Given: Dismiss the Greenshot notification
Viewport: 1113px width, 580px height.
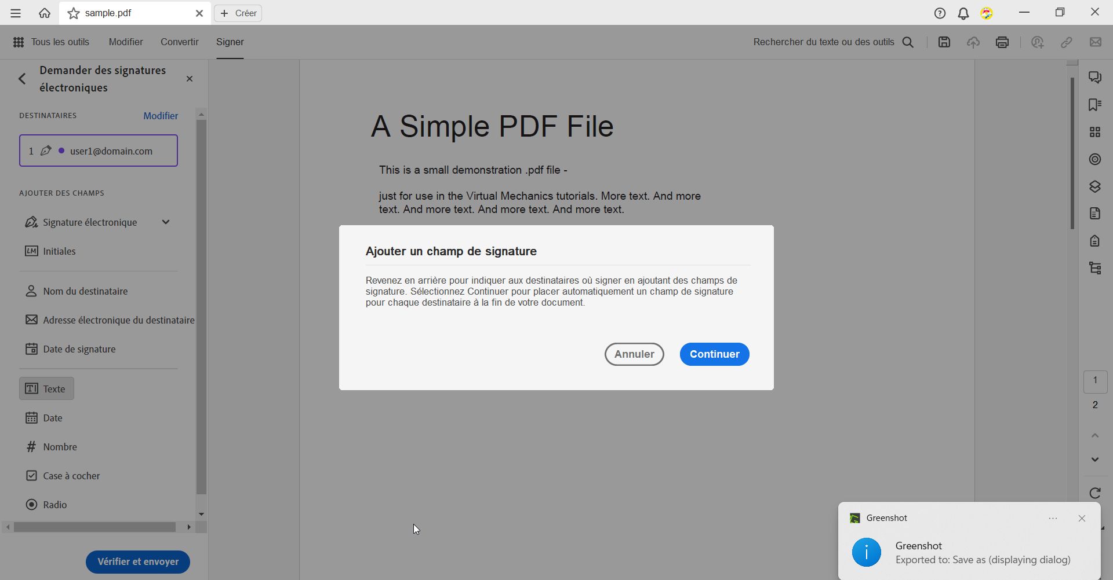Looking at the screenshot, I should click(x=1082, y=519).
